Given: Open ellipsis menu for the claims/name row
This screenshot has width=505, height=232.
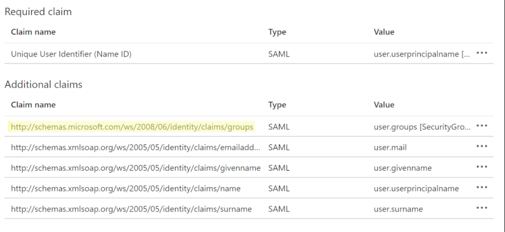Looking at the screenshot, I should (482, 187).
